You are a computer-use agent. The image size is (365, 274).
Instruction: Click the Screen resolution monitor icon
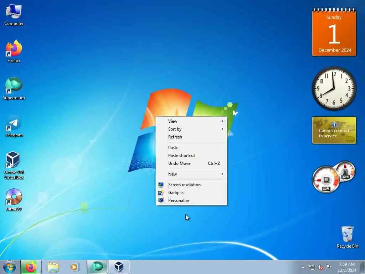tap(161, 185)
